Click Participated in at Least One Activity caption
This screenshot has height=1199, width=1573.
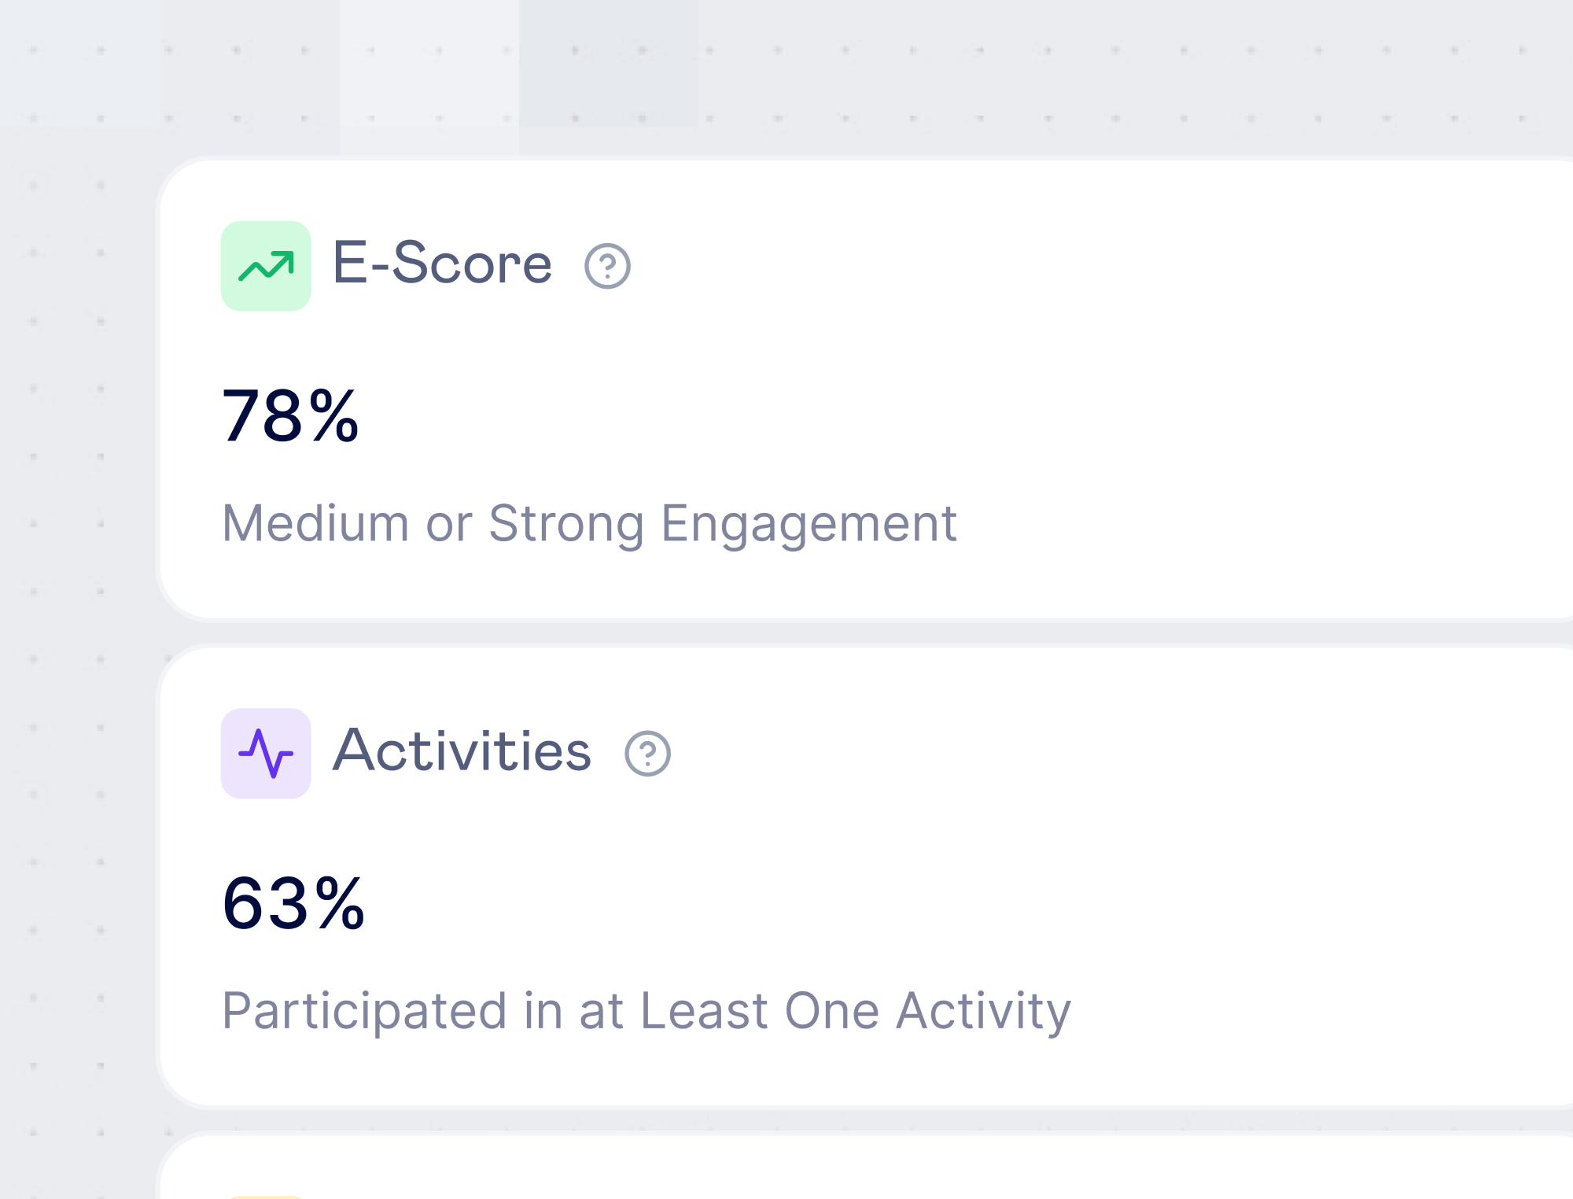pos(647,1011)
